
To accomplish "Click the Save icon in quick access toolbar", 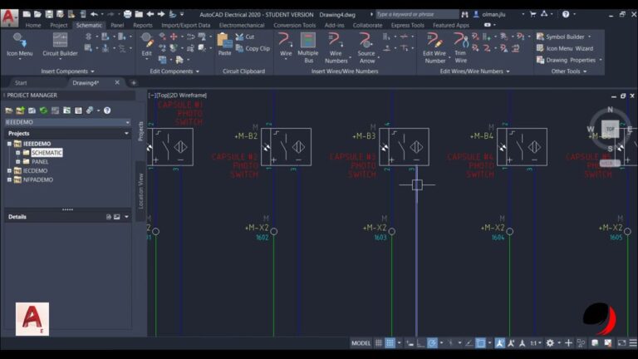I will (49, 14).
